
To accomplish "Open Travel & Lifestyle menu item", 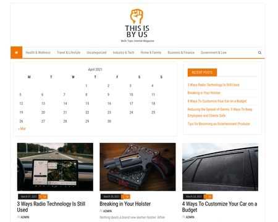I will (69, 52).
